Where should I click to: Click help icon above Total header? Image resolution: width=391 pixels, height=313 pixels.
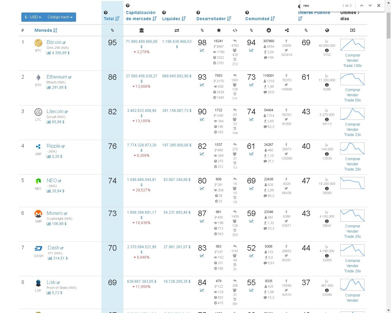pos(105,13)
